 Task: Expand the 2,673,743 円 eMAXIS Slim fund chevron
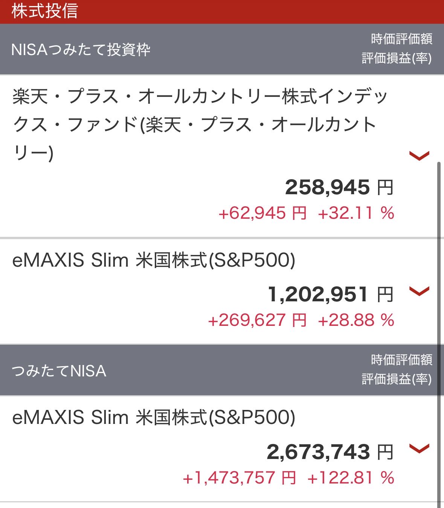[x=419, y=448]
